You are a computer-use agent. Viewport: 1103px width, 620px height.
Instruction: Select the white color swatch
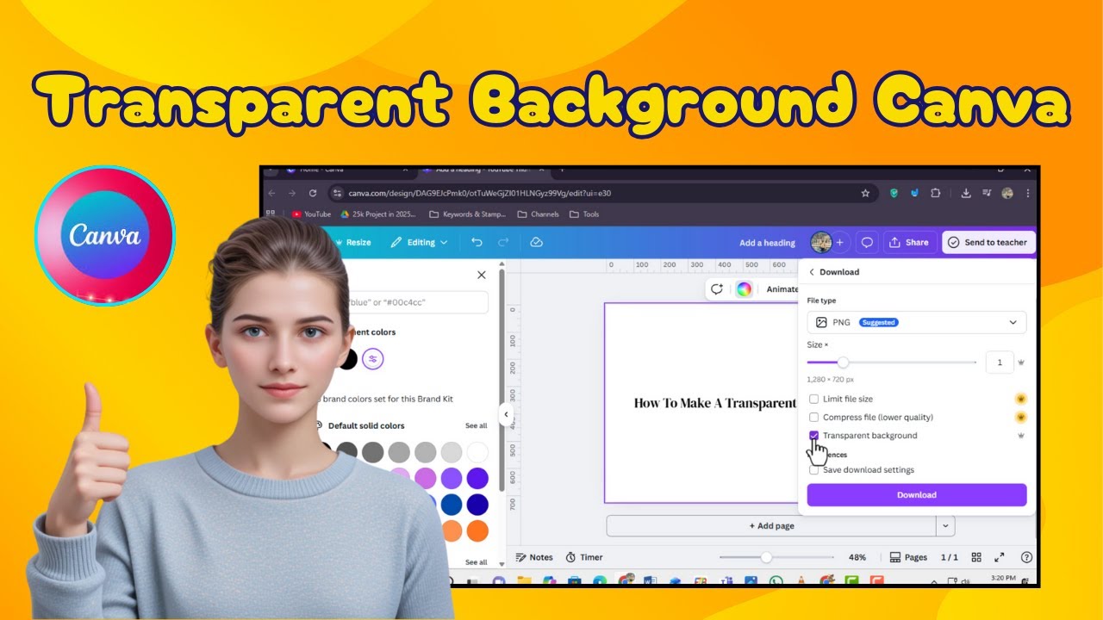(477, 452)
